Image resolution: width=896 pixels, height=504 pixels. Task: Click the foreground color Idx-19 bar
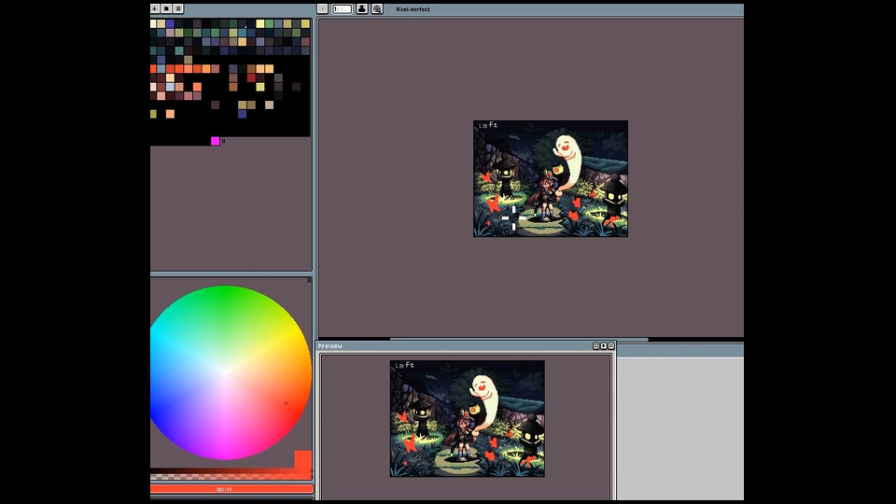point(231,489)
